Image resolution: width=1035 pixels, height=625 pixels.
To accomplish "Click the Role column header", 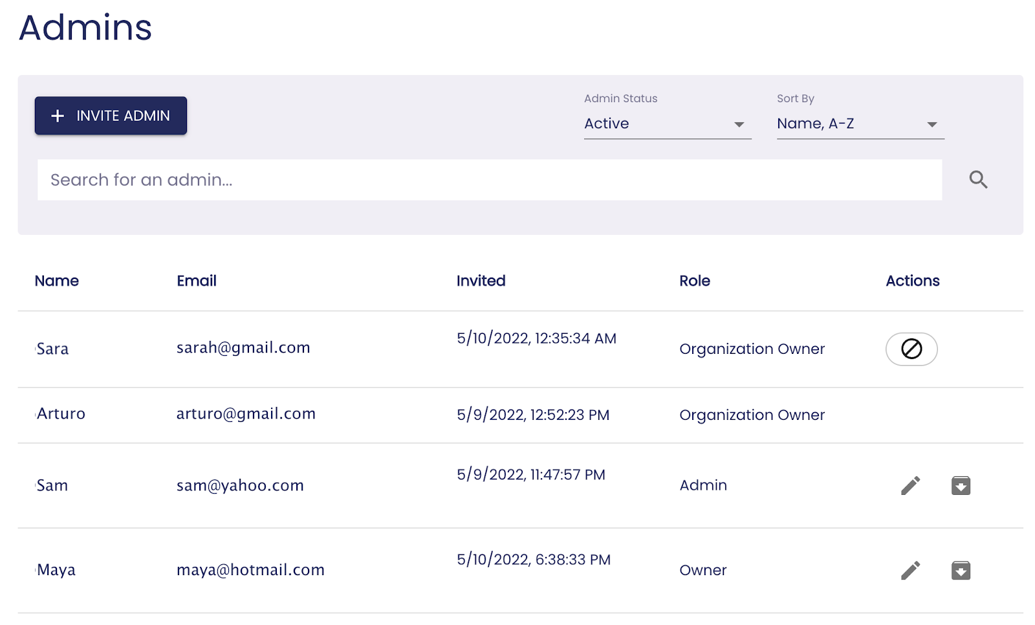I will [x=695, y=281].
